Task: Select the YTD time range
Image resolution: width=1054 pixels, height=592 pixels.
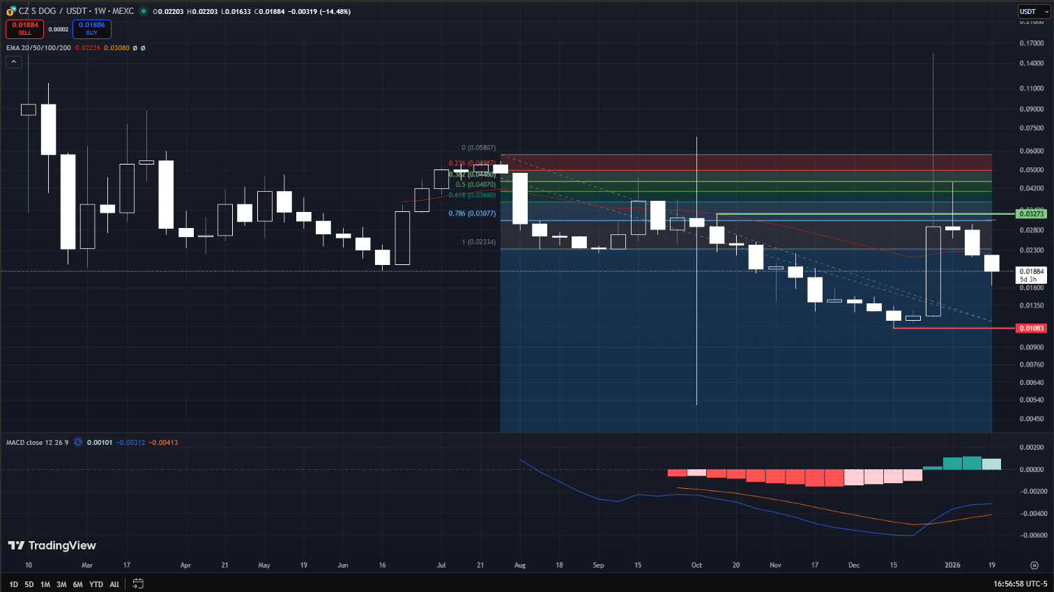Action: 96,584
